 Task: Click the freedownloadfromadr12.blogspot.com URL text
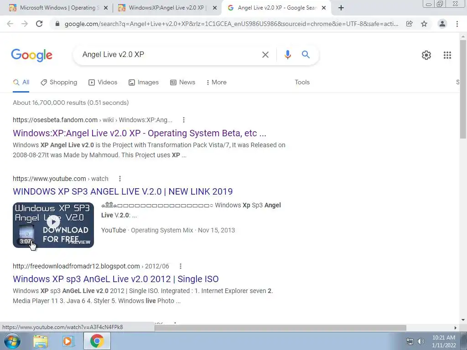tap(76, 266)
